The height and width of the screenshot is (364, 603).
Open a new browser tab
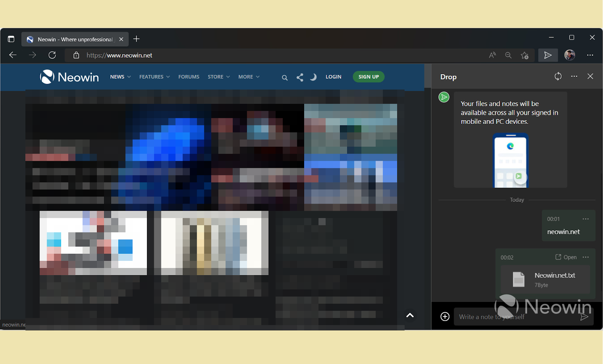(x=136, y=39)
